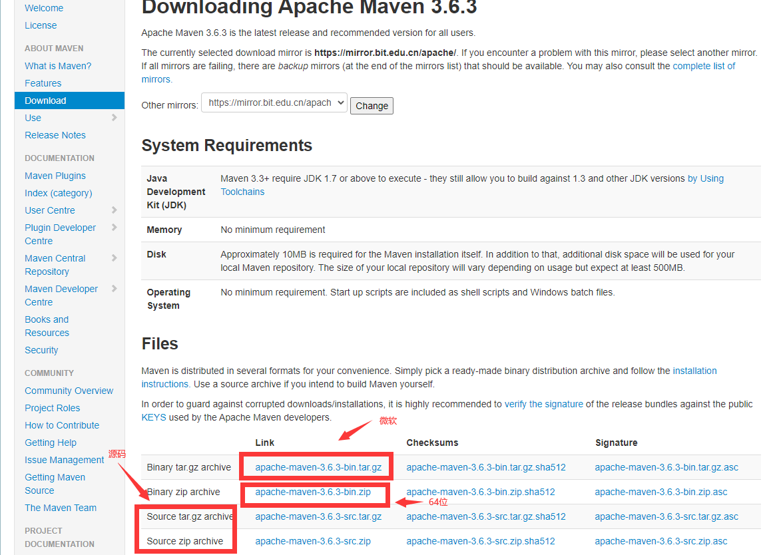Open Issue Management link
This screenshot has width=769, height=555.
point(64,460)
